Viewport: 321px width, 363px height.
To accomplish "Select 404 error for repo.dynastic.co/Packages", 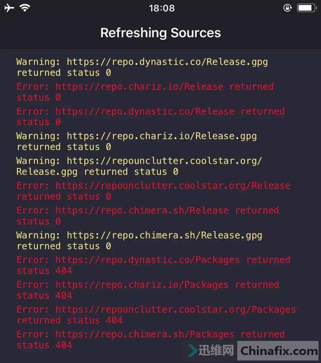I will tap(153, 265).
